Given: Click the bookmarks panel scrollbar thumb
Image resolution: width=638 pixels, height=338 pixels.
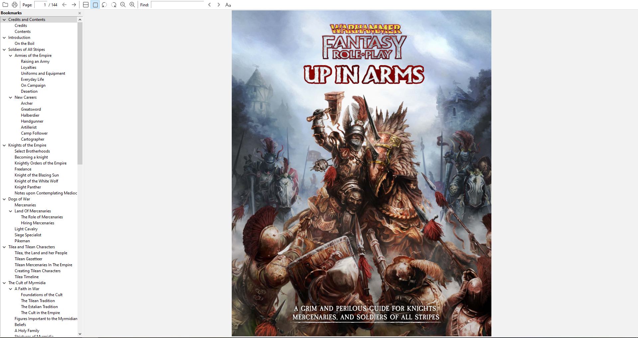Looking at the screenshot, I should [x=80, y=93].
